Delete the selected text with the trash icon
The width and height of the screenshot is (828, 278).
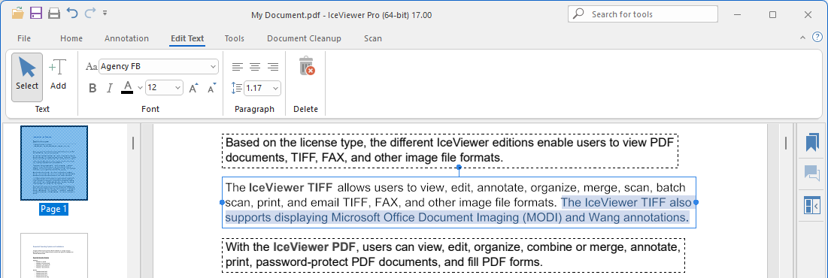pos(307,66)
